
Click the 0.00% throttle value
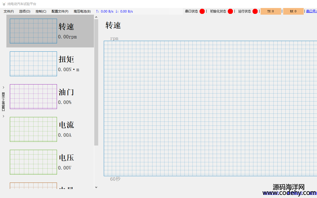(65, 102)
